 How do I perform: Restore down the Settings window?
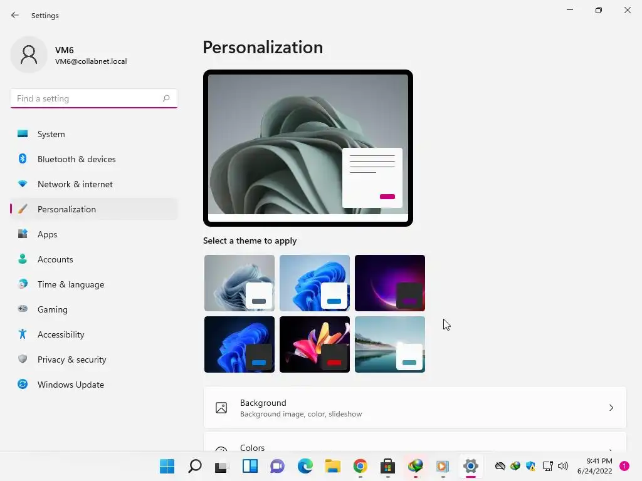[599, 10]
